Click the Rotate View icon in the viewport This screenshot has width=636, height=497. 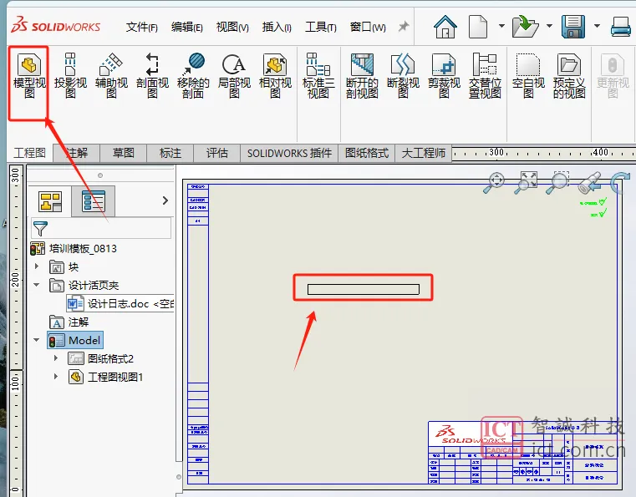point(621,182)
